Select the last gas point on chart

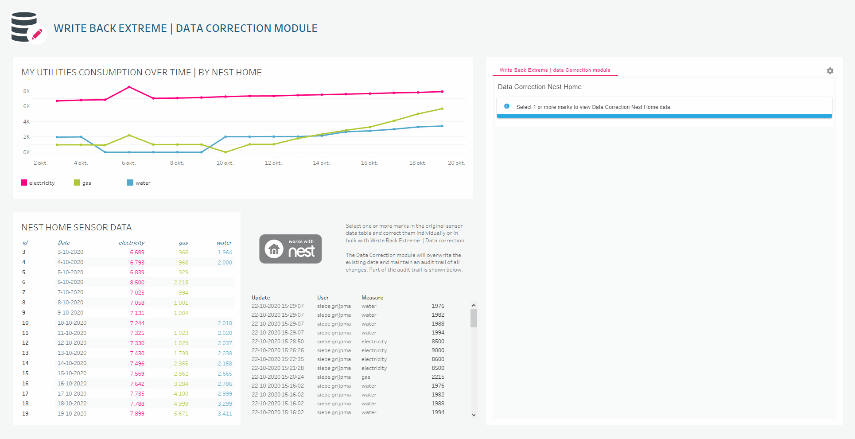tap(442, 109)
